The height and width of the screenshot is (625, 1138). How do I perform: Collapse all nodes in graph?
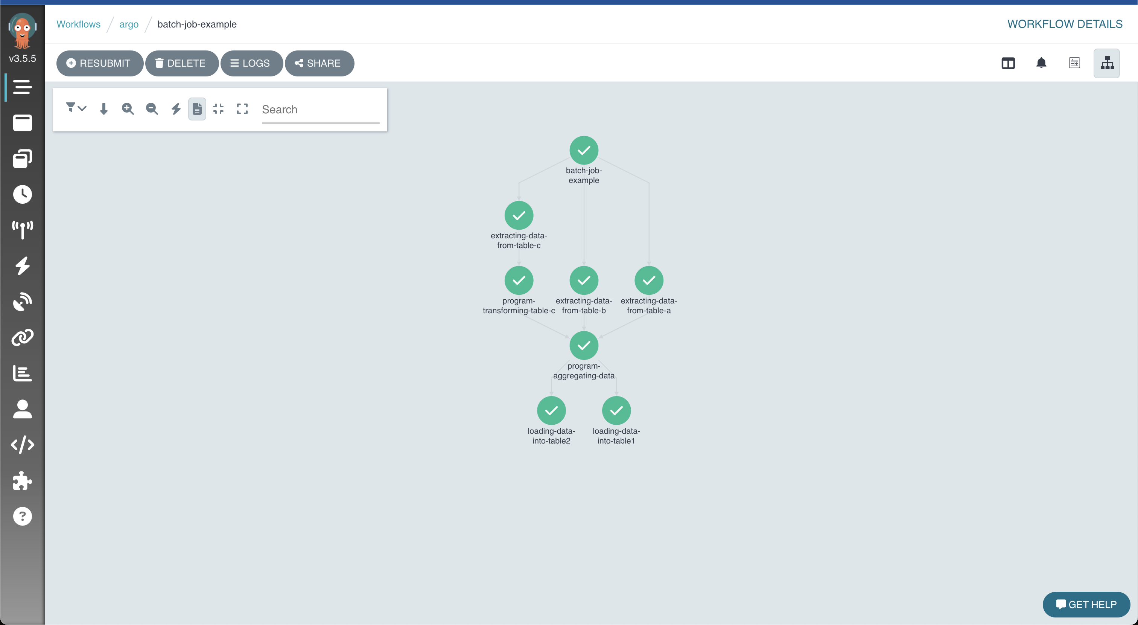(218, 109)
